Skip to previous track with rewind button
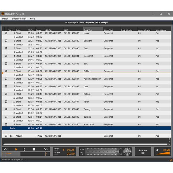This screenshot has height=173, width=173. (6, 149)
